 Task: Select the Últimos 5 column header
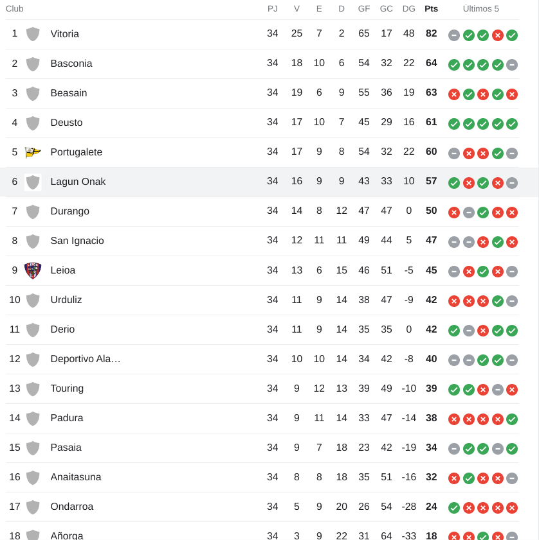tap(480, 9)
